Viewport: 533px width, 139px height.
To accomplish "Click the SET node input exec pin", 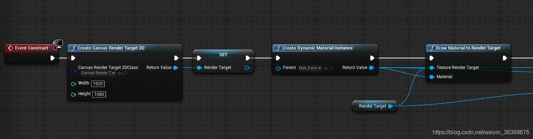I will (199, 58).
